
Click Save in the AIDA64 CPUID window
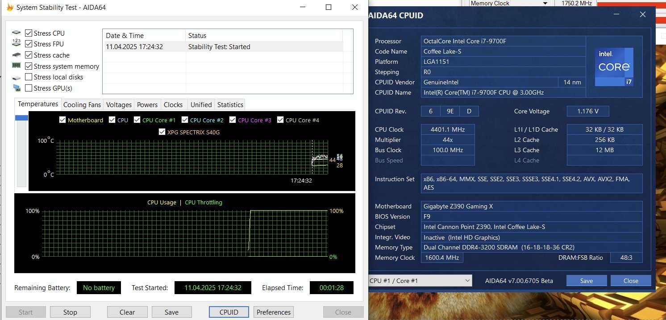click(587, 281)
